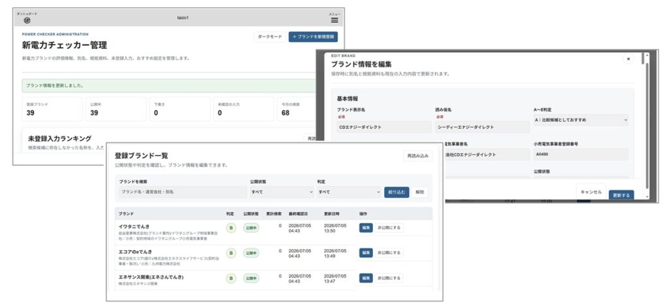Click the 新電力チェッカー管理 heading

65,45
